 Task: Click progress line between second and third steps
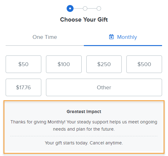(92, 8)
